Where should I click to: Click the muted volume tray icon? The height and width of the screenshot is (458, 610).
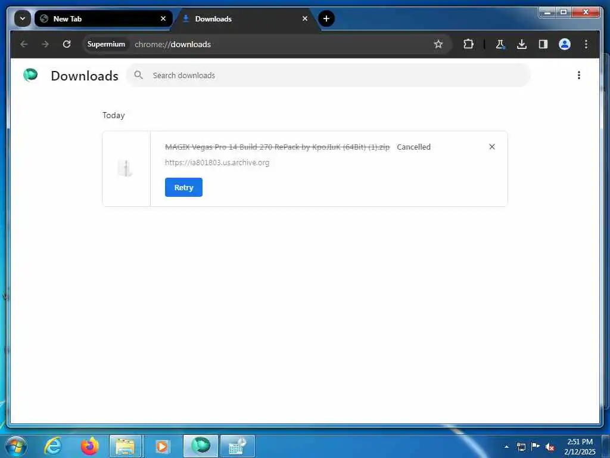550,447
